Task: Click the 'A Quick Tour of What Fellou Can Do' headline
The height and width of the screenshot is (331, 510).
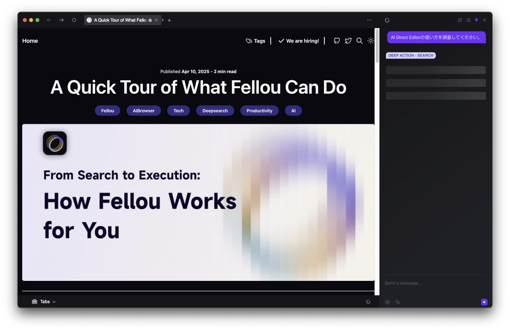Action: click(x=198, y=87)
